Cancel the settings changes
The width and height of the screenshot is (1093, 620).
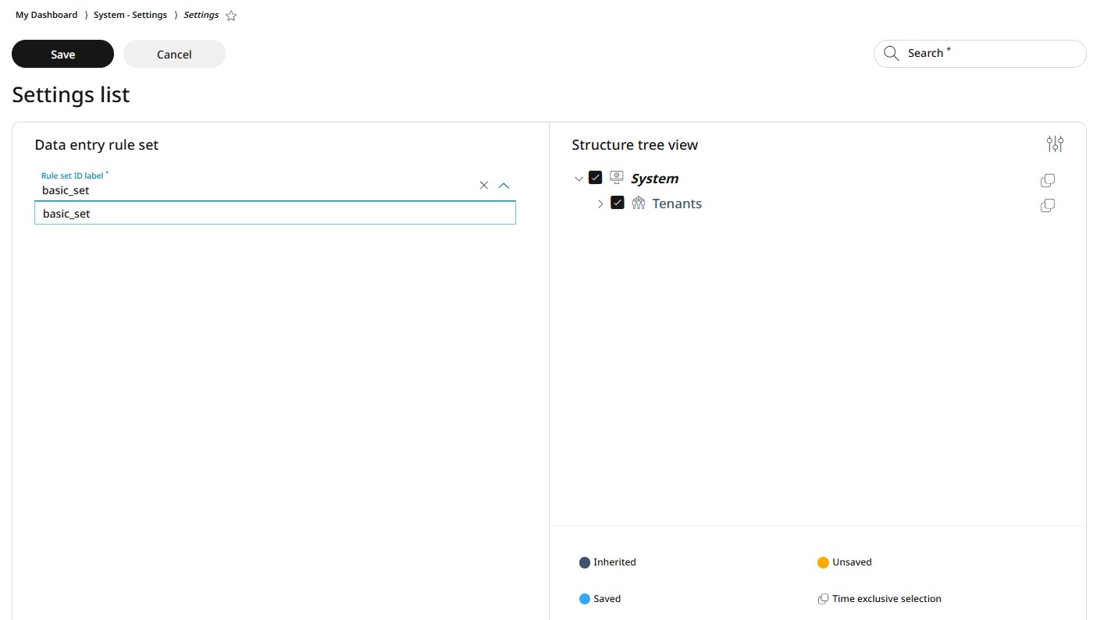[x=174, y=54]
